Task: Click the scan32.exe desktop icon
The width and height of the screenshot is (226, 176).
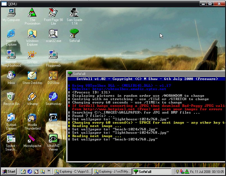Action: click(53, 36)
